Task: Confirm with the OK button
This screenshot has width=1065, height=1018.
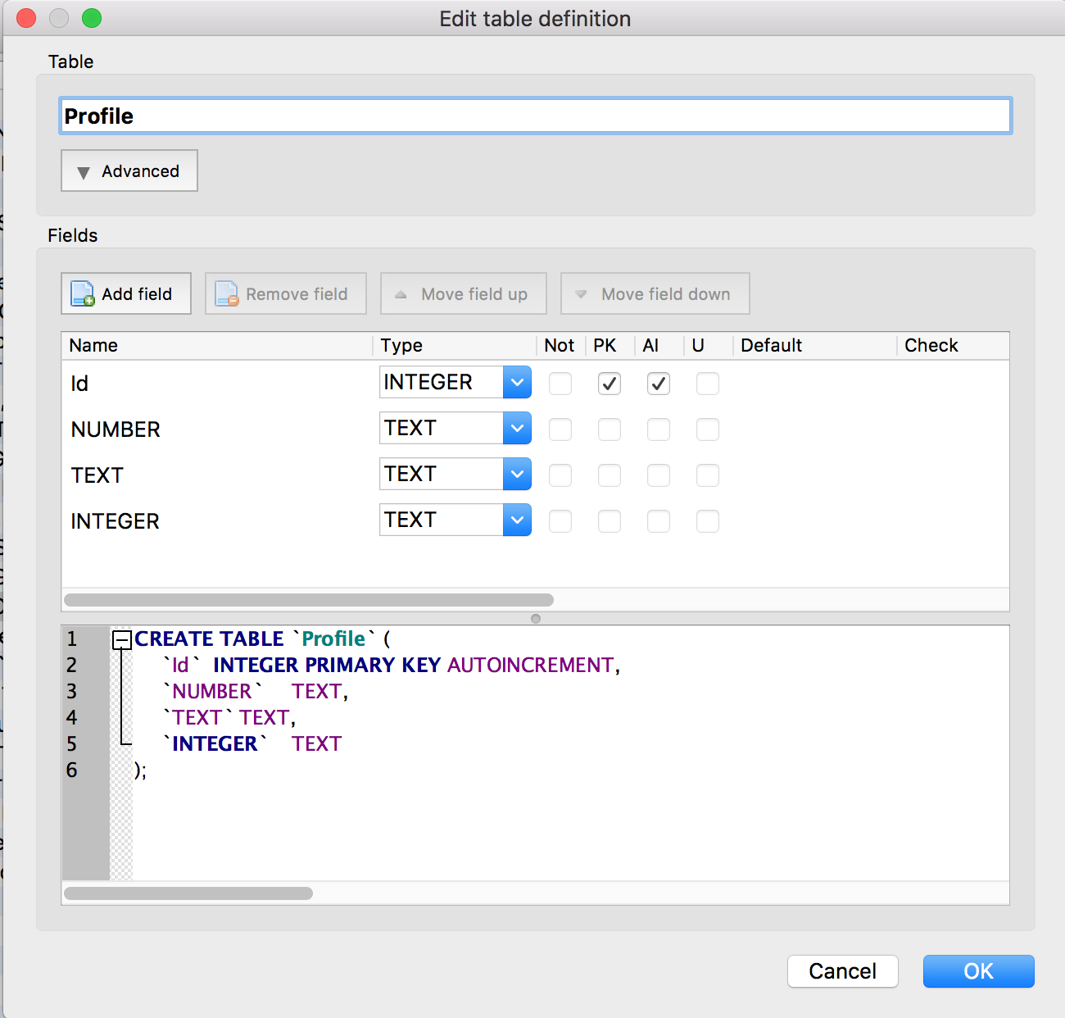Action: coord(979,971)
